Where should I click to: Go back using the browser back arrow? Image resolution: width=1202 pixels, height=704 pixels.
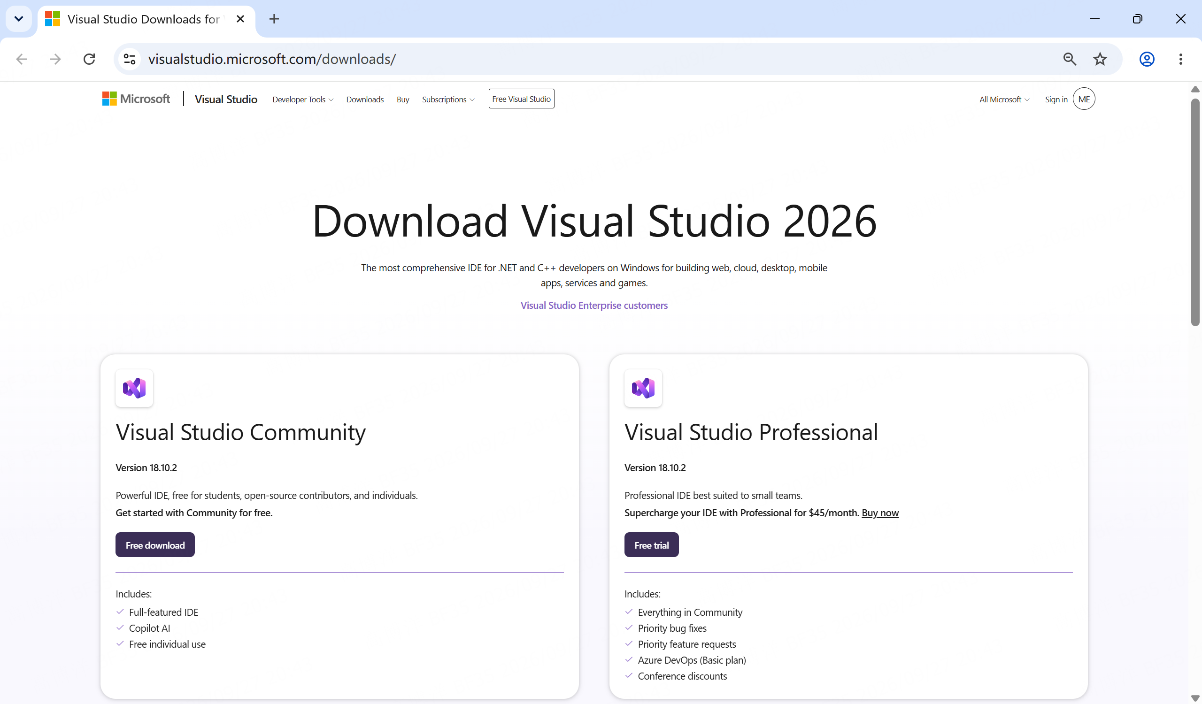click(22, 59)
